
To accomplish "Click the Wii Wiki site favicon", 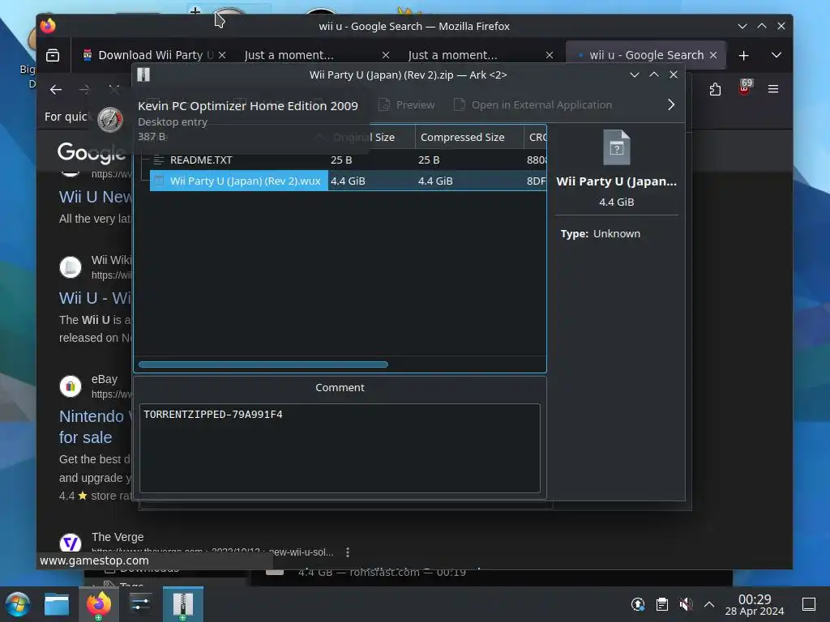I will tap(71, 267).
